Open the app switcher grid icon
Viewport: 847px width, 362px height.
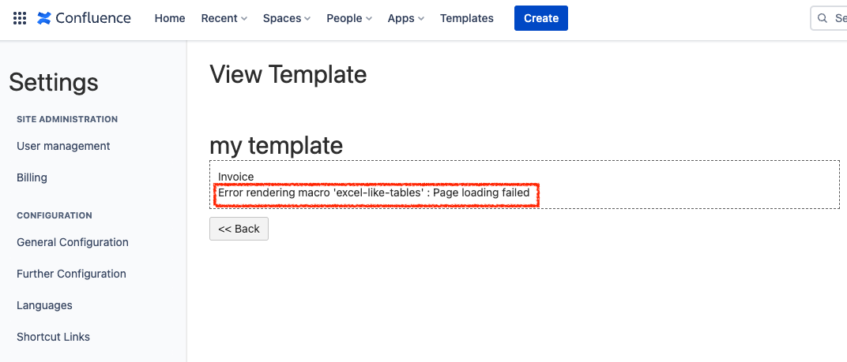point(20,18)
